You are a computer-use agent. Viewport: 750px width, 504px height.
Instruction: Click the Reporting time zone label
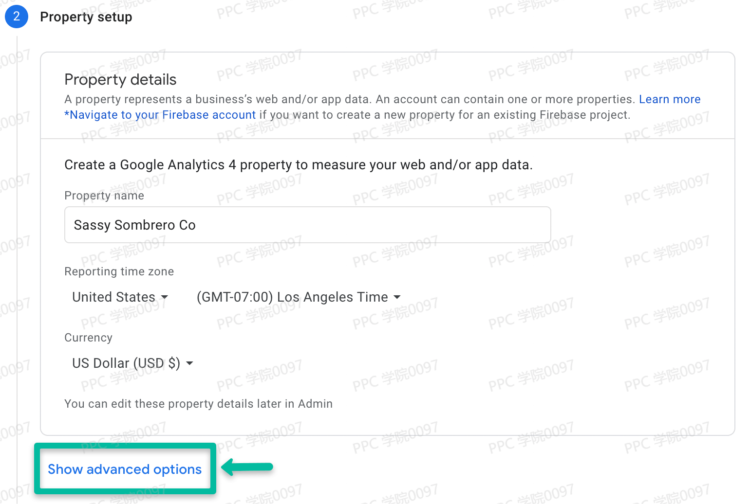tap(119, 271)
